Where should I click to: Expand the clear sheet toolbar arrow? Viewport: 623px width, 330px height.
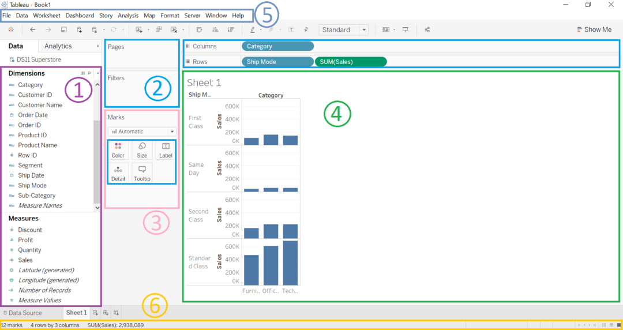click(x=183, y=29)
